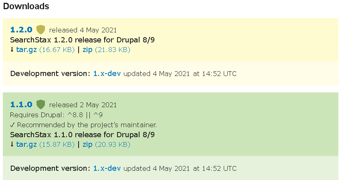Open the 1.1.0 release link

(21, 104)
